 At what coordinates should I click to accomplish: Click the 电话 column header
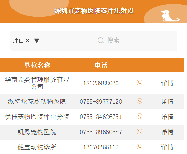pos(101,66)
